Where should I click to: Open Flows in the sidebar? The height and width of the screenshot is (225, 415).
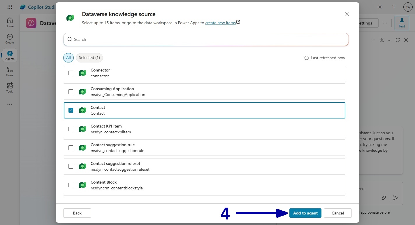[x=10, y=71]
